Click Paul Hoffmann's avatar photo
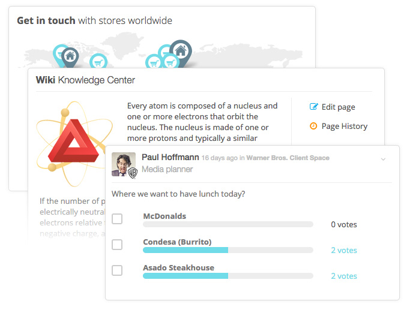Image resolution: width=410 pixels, height=310 pixels. coord(124,164)
